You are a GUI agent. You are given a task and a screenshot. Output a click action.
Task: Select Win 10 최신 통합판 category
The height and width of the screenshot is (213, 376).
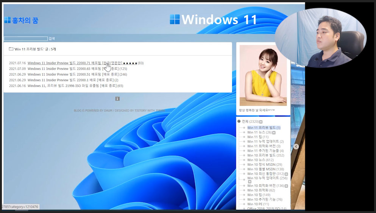click(266, 174)
